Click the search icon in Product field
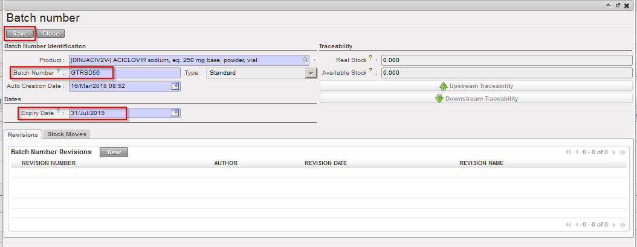 306,60
